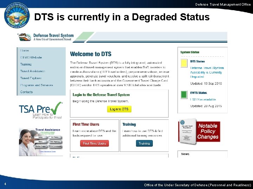Open the DTS availability degraded link
Image resolution: width=253 pixels, height=189 pixels.
(207, 72)
